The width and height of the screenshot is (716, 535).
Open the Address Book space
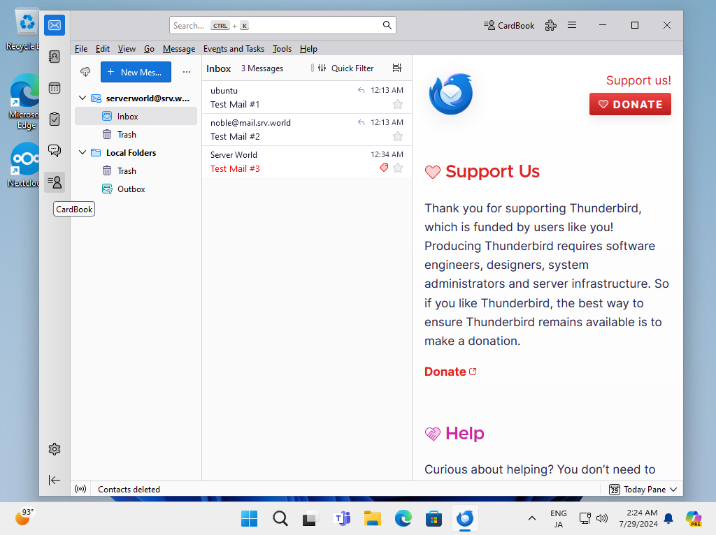pyautogui.click(x=55, y=57)
